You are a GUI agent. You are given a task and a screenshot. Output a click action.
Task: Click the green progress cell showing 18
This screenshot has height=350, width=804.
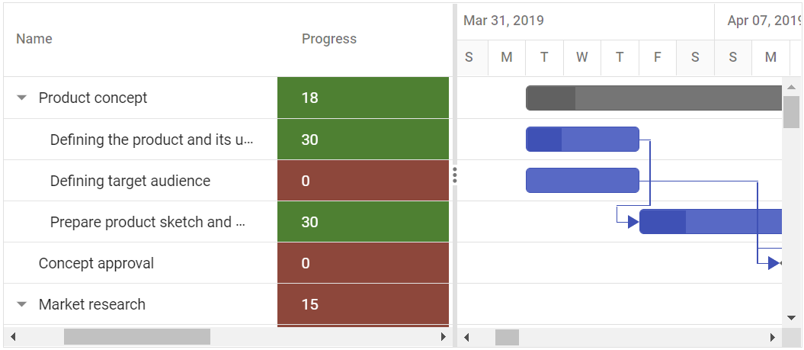coord(363,98)
